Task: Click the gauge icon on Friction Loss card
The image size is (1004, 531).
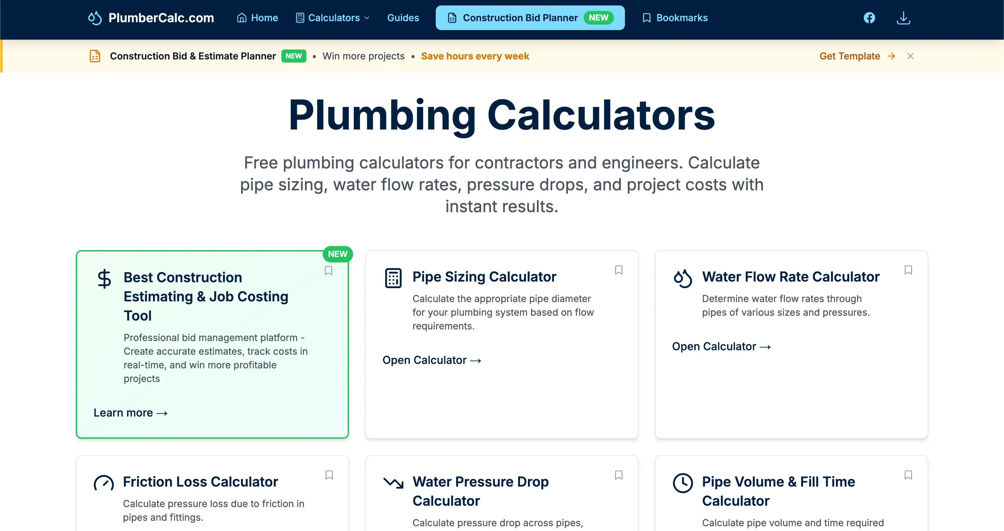Action: (104, 483)
